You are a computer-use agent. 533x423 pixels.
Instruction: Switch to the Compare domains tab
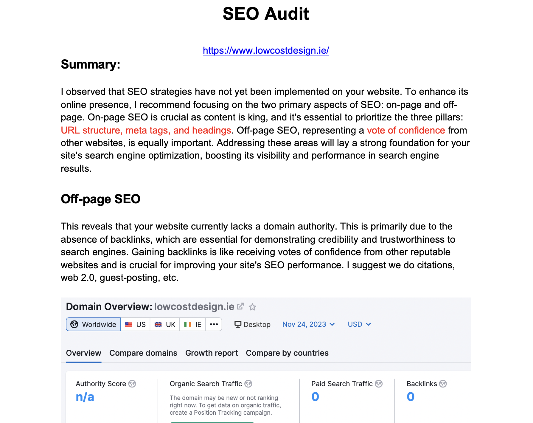143,353
